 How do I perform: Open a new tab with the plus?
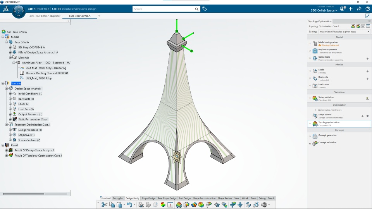[99, 15]
